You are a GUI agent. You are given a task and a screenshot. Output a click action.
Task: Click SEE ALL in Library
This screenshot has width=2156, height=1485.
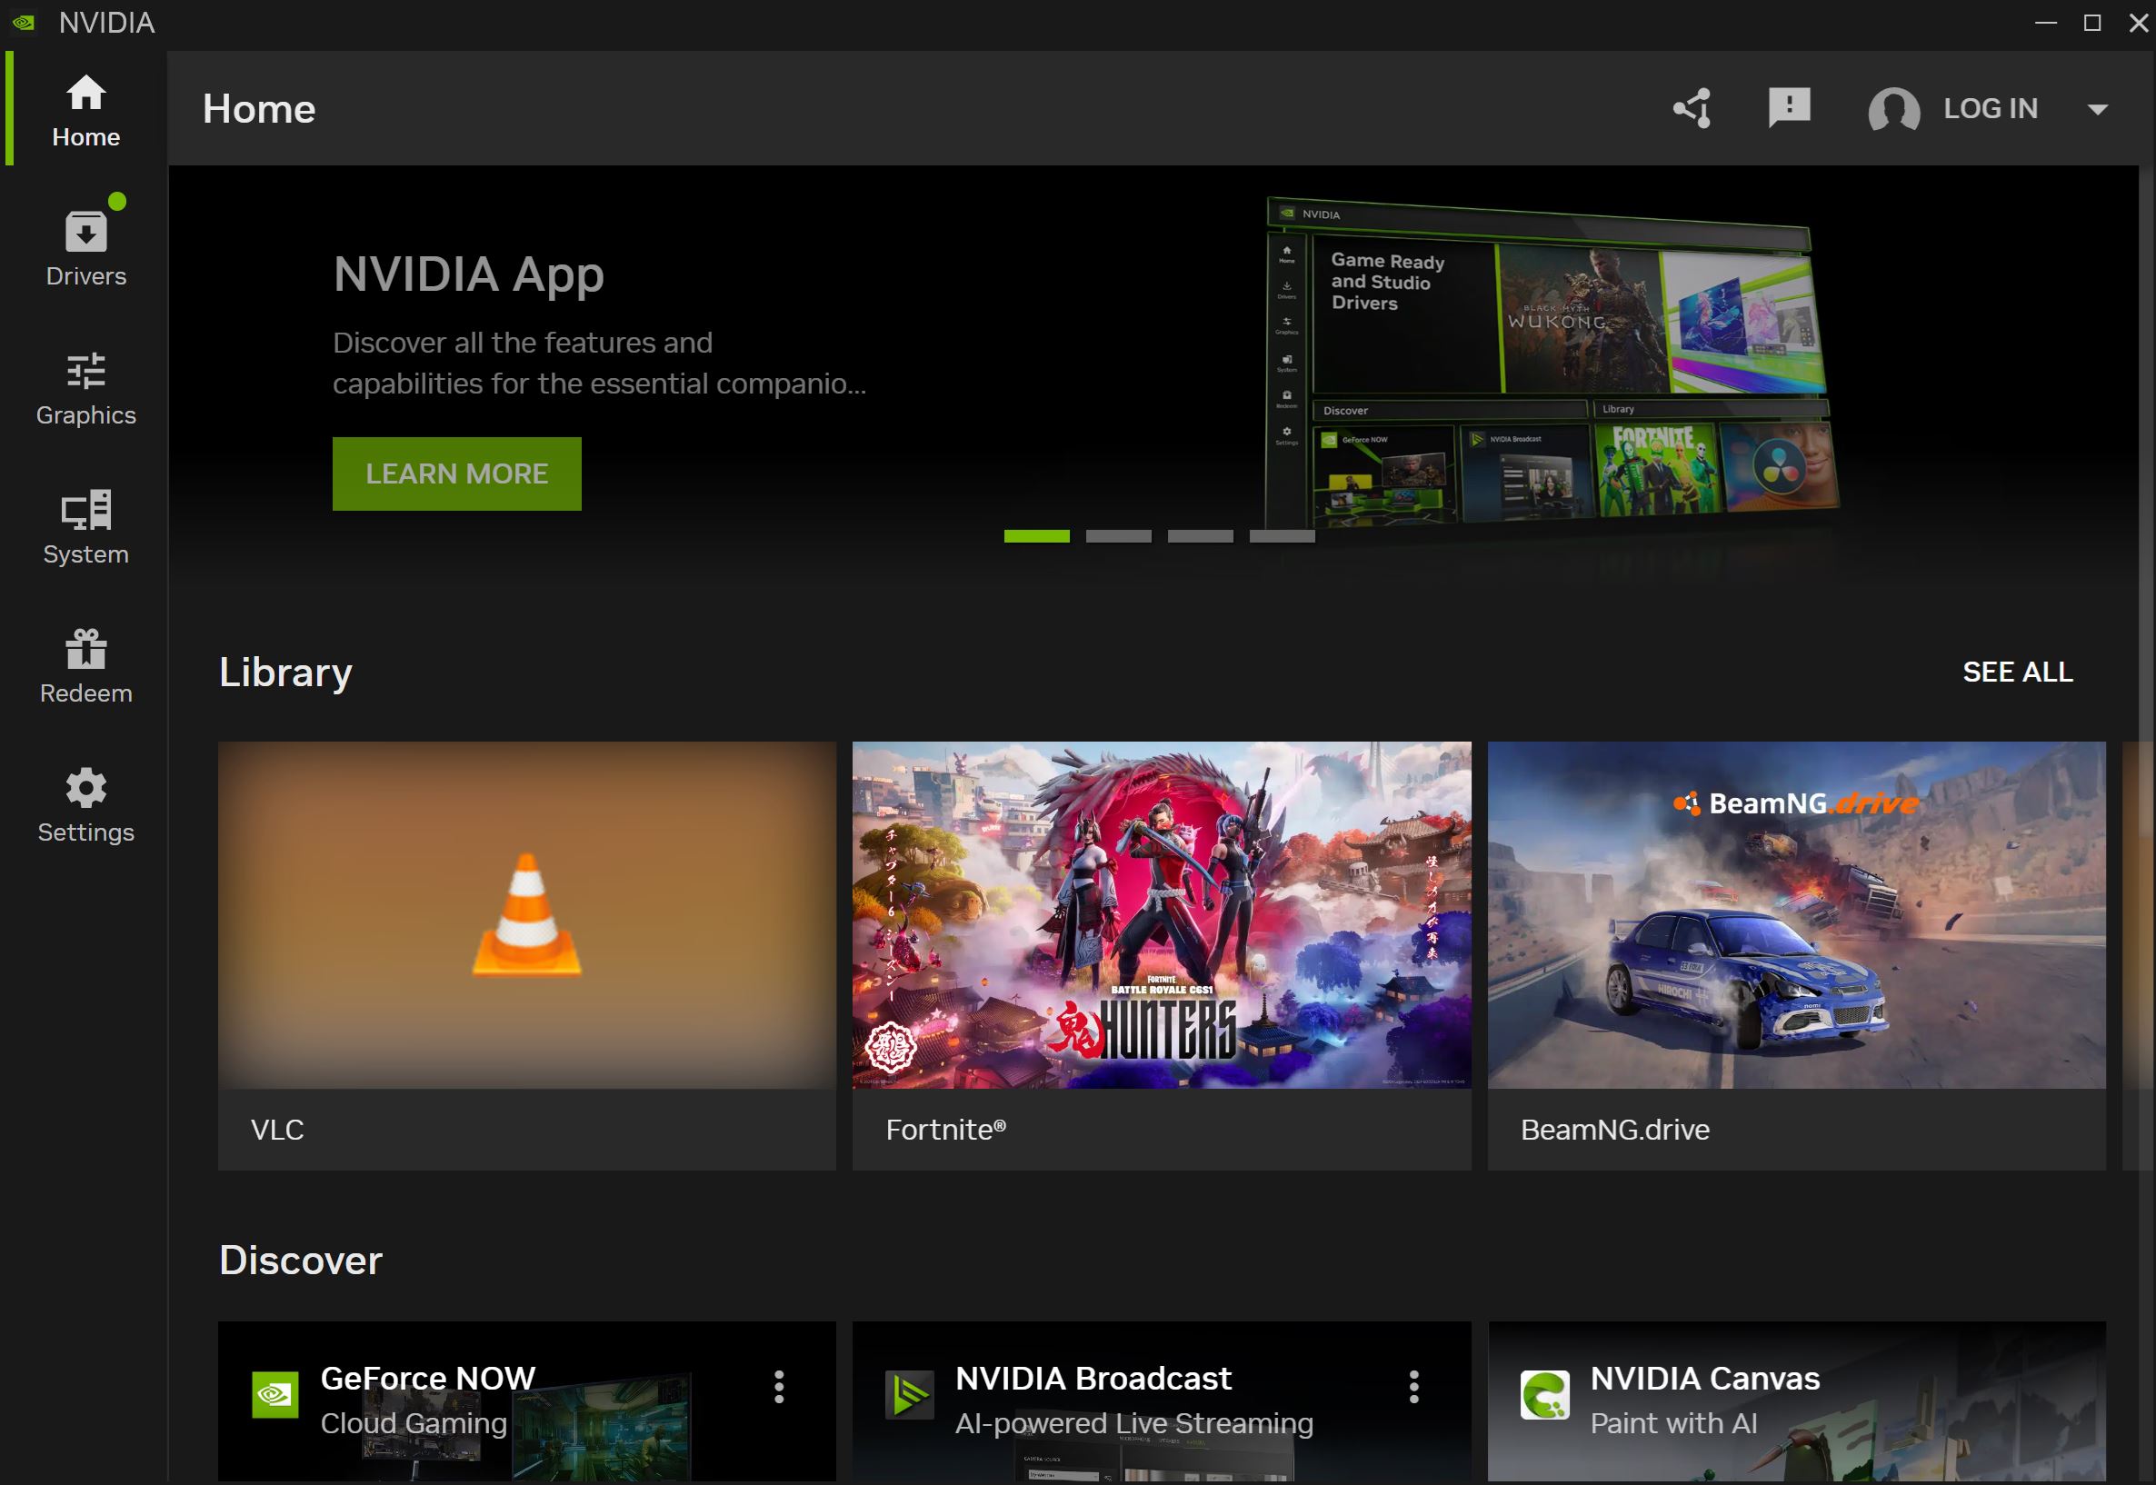pos(2016,672)
